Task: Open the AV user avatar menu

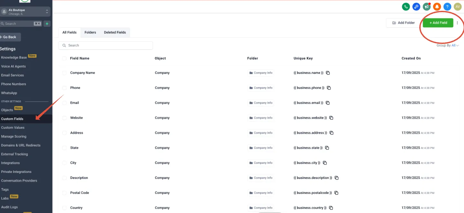Action: pyautogui.click(x=457, y=6)
